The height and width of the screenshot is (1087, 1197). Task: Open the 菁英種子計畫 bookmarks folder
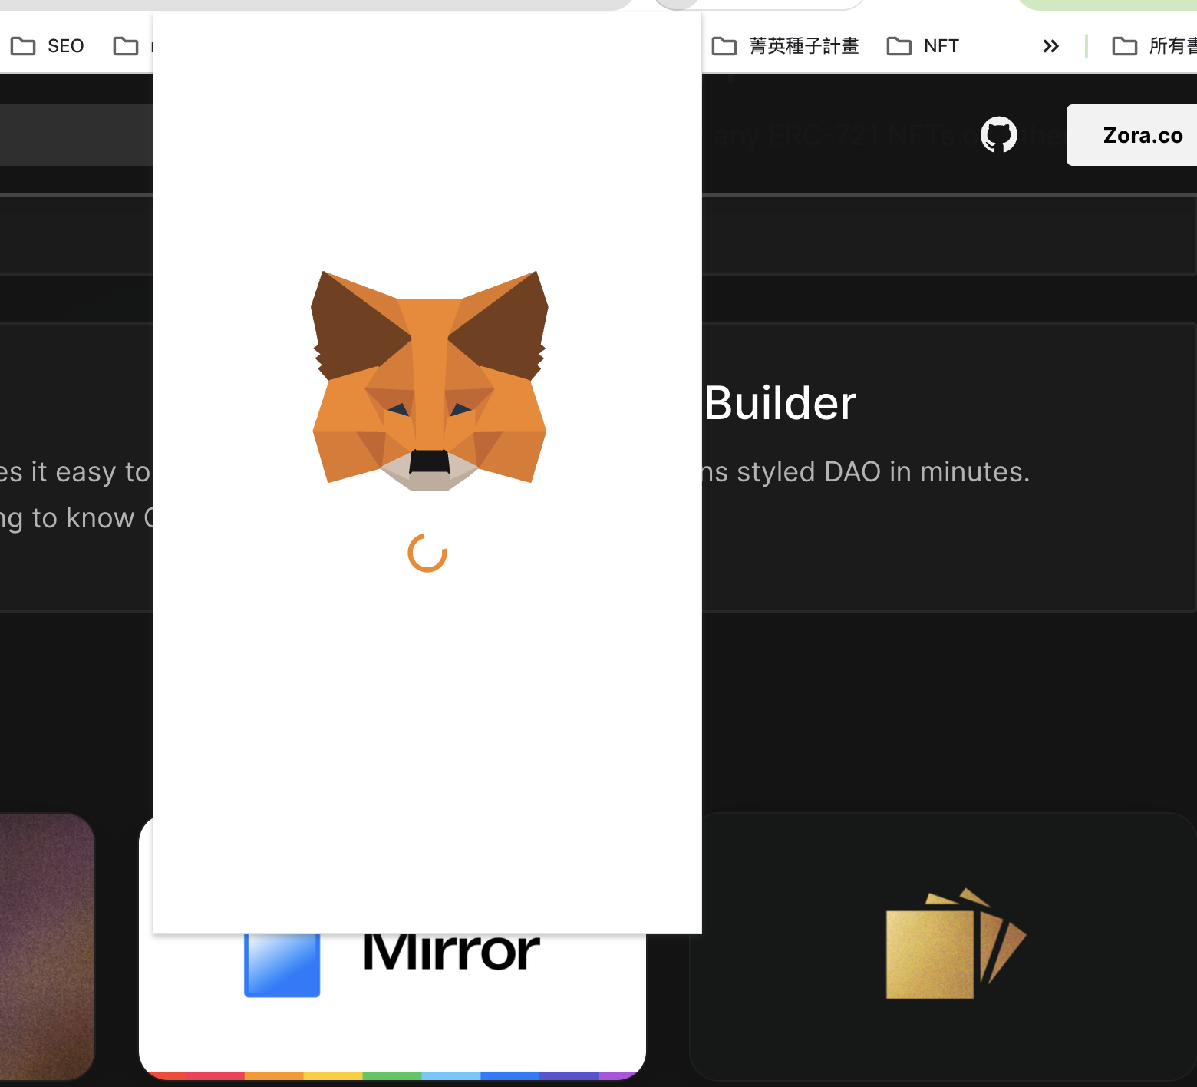tap(785, 46)
